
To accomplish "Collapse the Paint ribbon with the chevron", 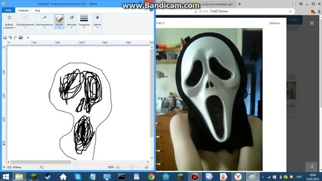I will (x=146, y=10).
